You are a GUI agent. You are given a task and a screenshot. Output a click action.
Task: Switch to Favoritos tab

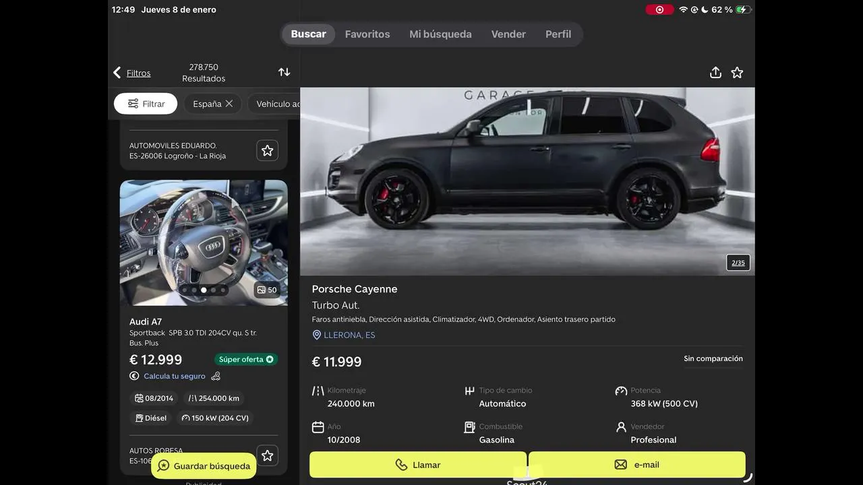click(x=367, y=34)
